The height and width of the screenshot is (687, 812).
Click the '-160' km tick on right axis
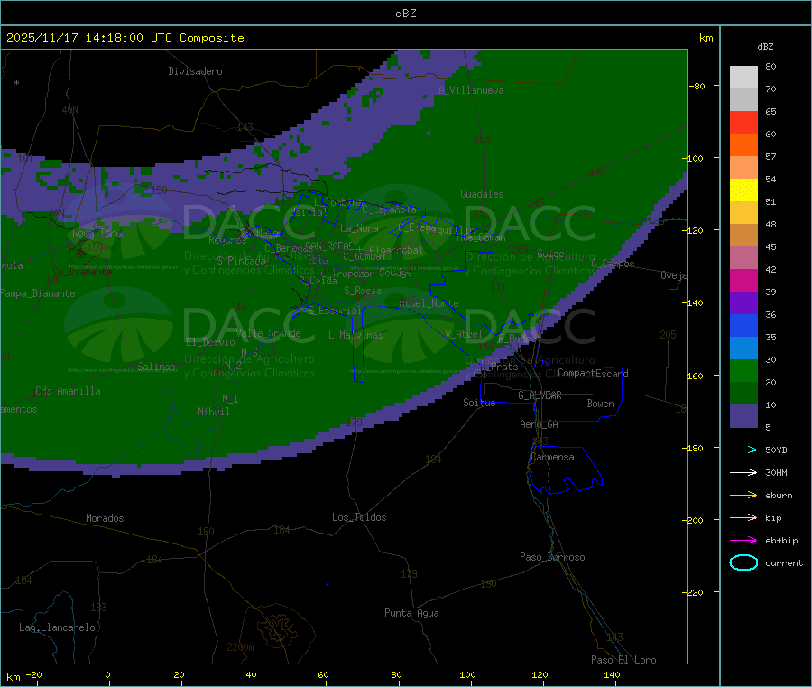[x=692, y=376]
